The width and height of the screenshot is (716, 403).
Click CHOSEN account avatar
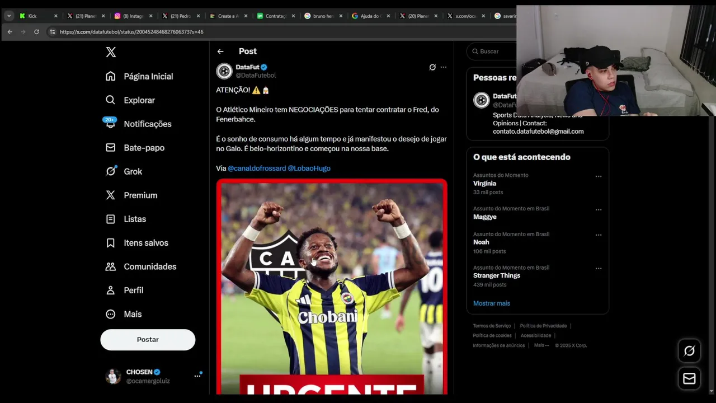click(113, 376)
